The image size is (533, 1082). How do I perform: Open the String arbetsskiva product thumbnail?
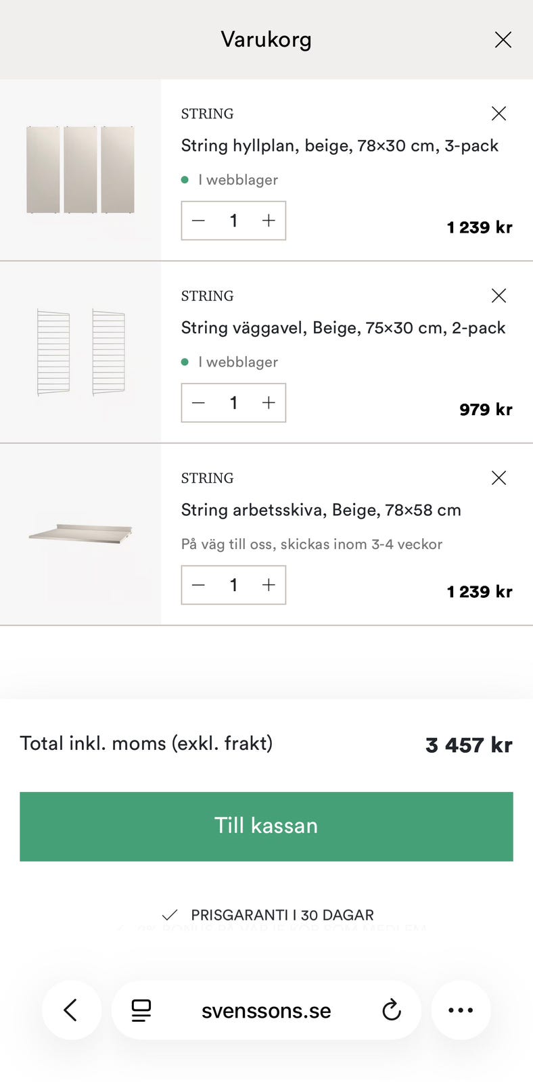click(80, 534)
